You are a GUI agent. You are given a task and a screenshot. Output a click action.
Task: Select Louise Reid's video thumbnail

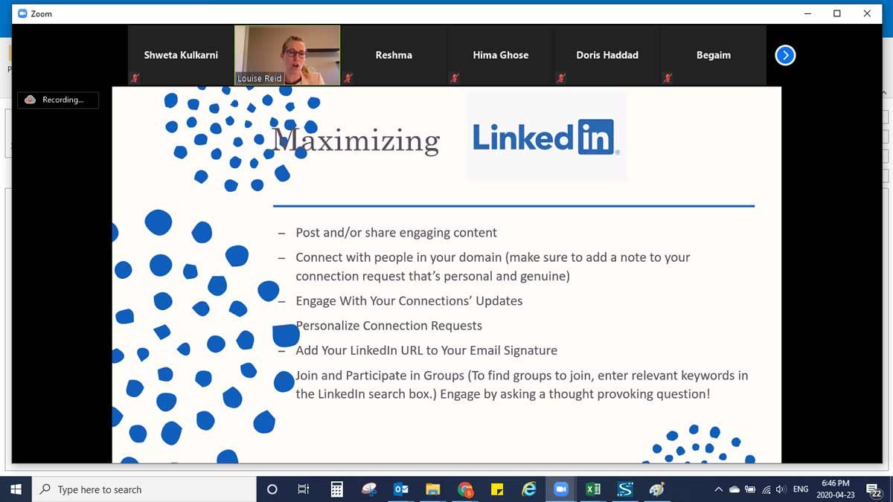click(x=287, y=55)
